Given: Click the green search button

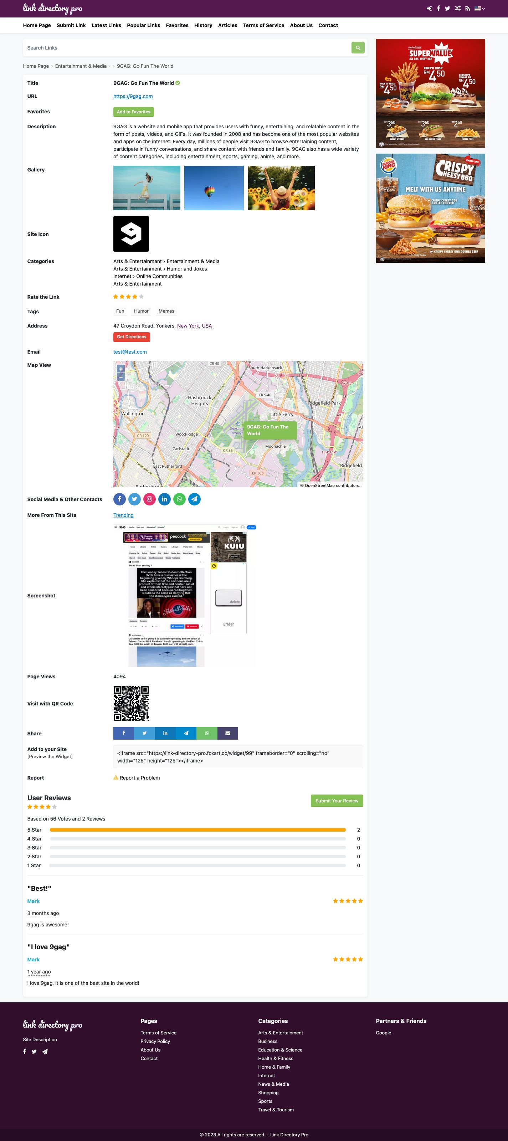Looking at the screenshot, I should 358,47.
